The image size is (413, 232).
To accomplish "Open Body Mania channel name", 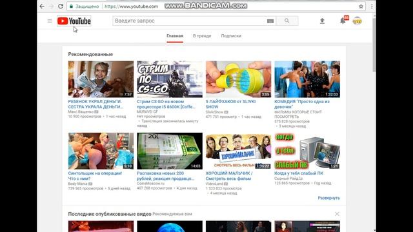I will click(x=77, y=184).
